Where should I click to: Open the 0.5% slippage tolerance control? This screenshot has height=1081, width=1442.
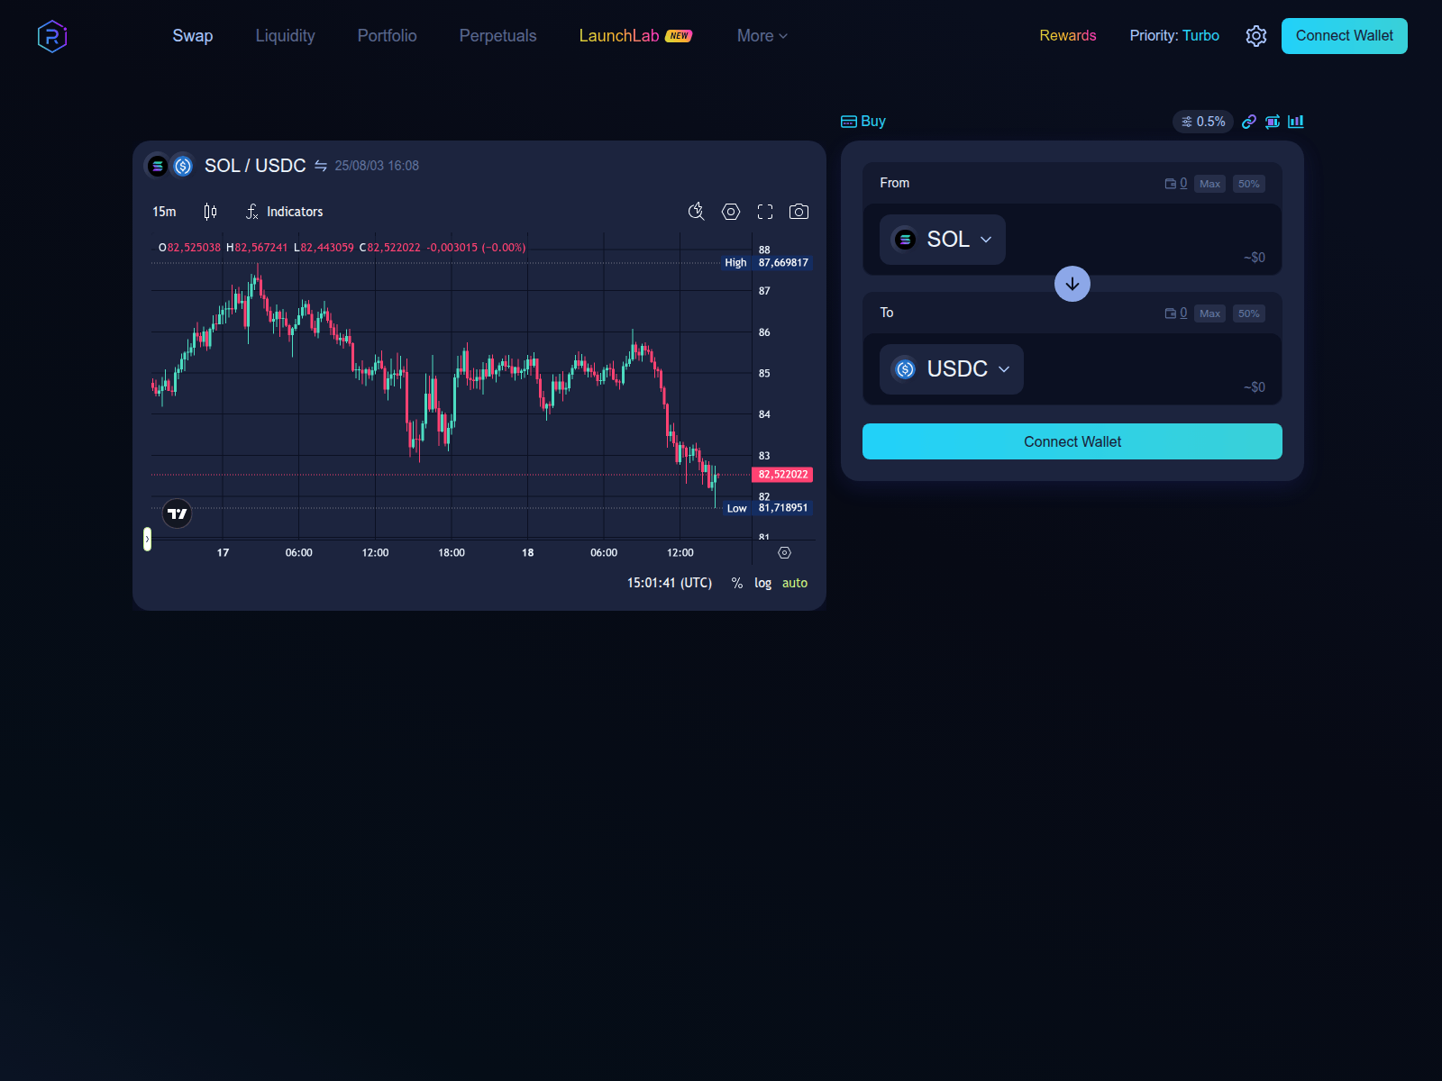(1202, 121)
